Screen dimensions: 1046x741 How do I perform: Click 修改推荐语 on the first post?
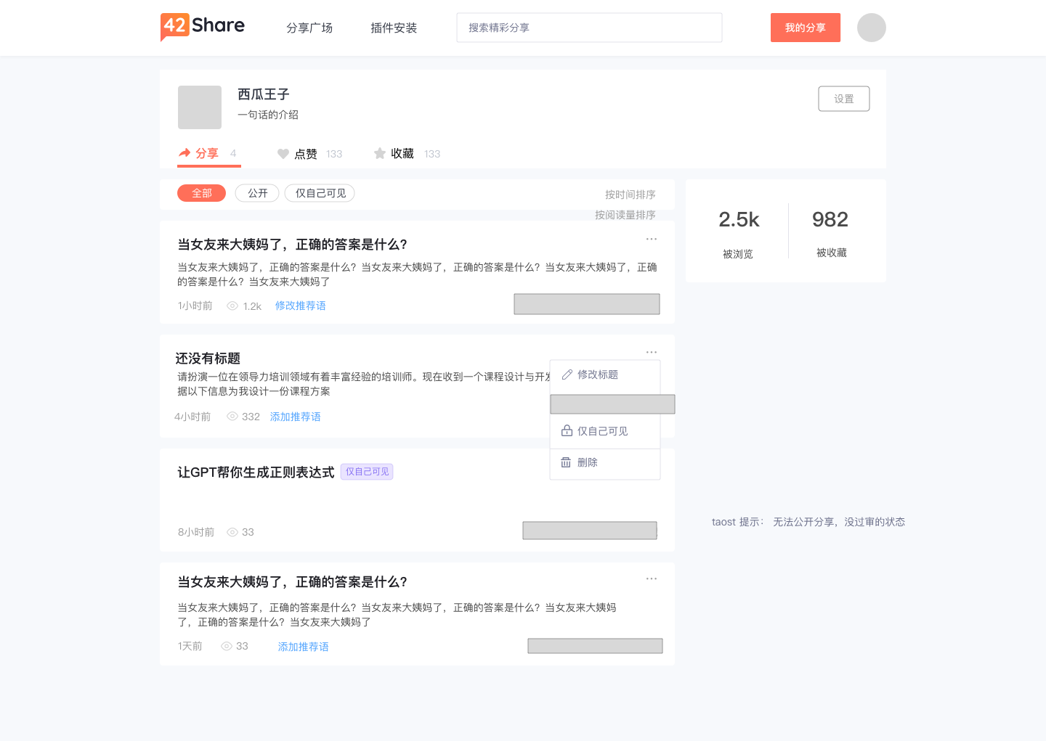click(301, 306)
